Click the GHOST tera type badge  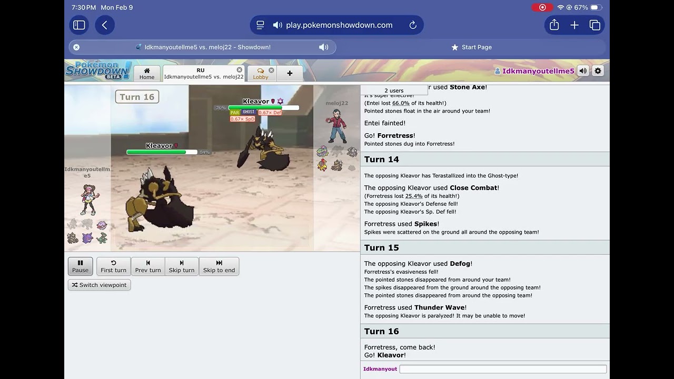point(249,113)
